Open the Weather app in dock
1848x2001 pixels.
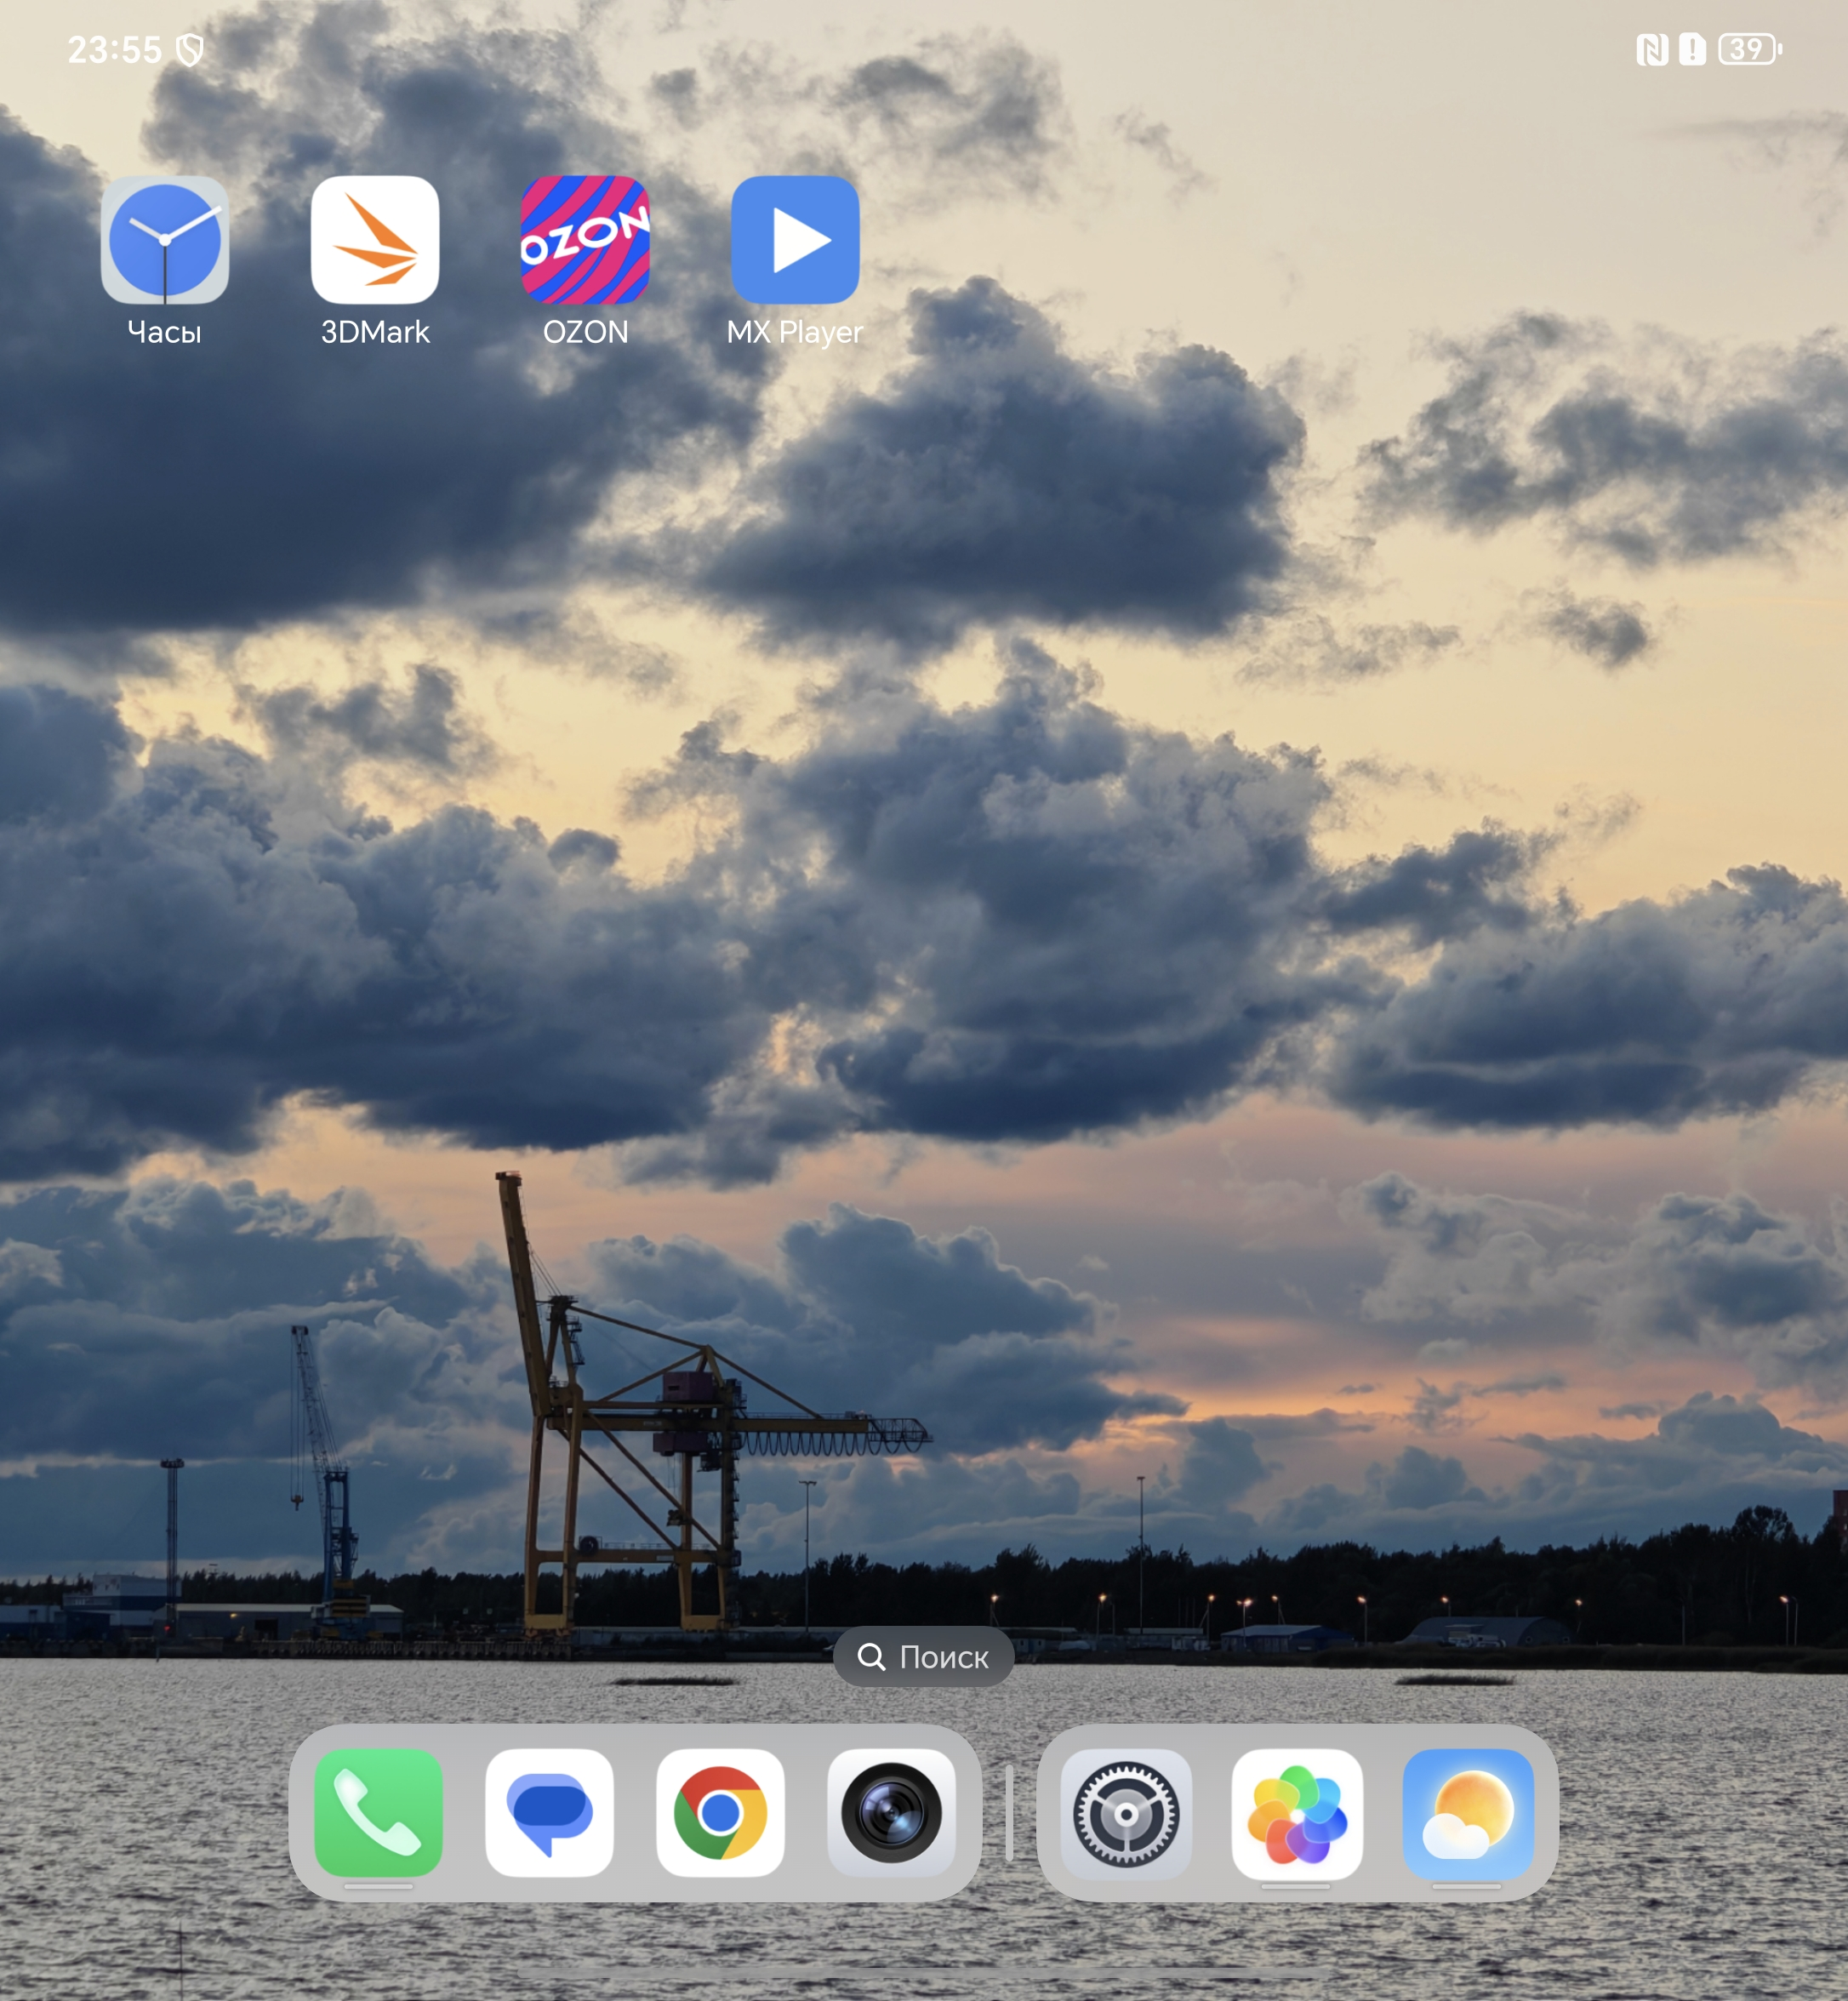[1468, 1813]
